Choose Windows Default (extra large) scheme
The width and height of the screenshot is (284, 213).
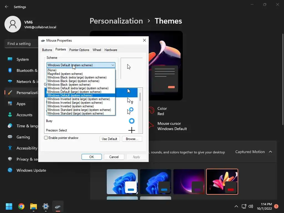click(x=81, y=88)
